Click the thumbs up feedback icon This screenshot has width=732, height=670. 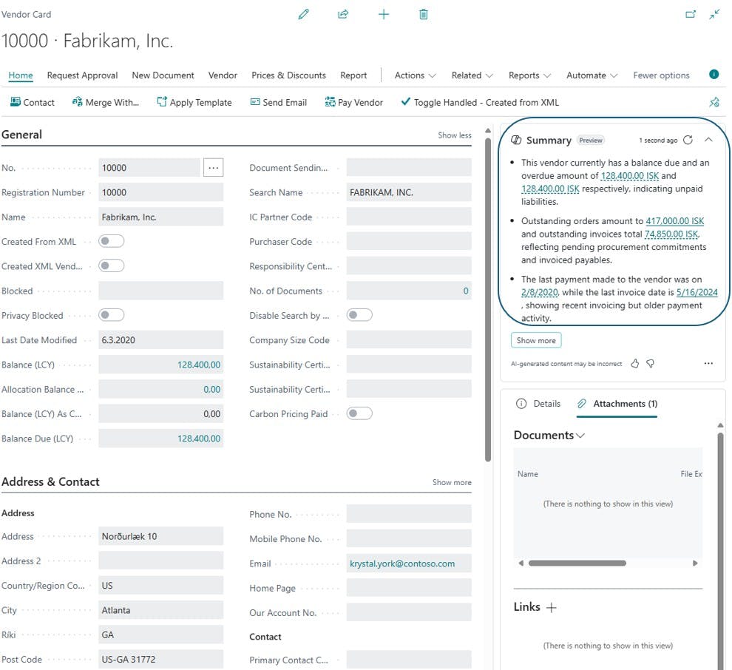634,363
